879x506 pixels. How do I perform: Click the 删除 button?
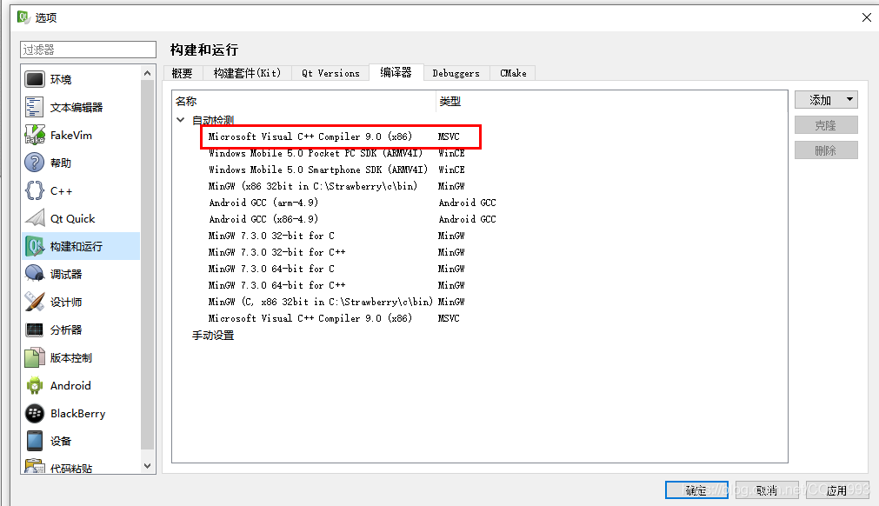[x=826, y=150]
